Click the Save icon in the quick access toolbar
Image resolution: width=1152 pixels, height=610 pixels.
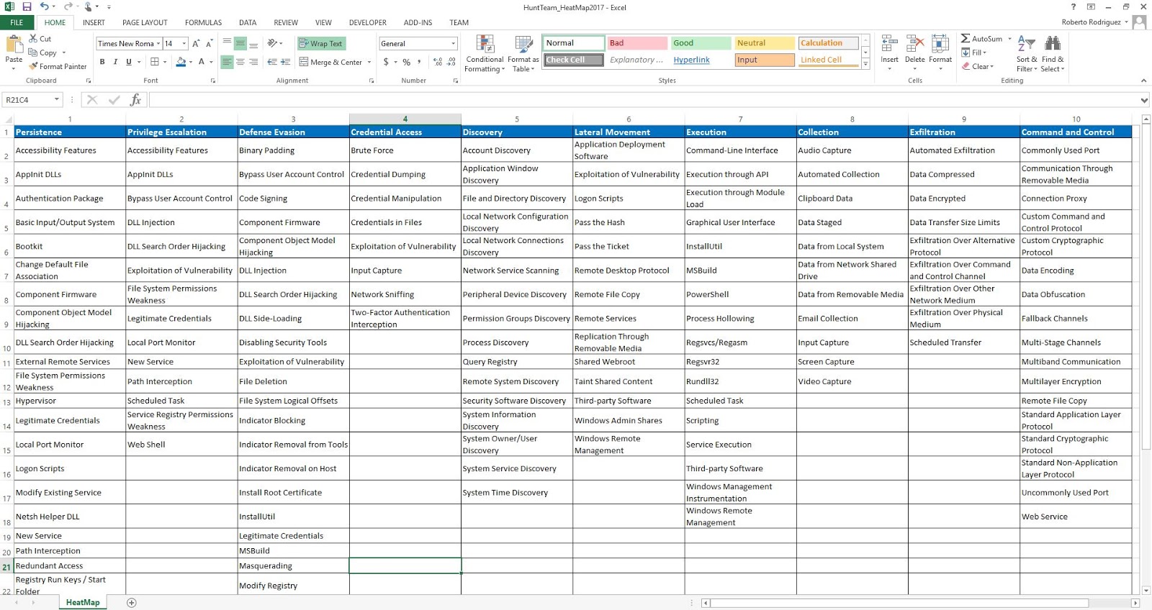click(x=27, y=7)
